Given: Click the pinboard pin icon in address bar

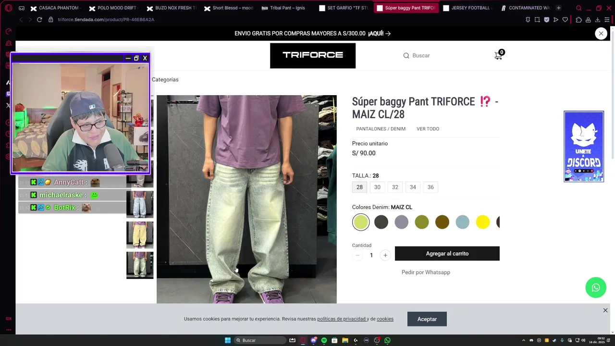Looking at the screenshot, I should coord(528,20).
